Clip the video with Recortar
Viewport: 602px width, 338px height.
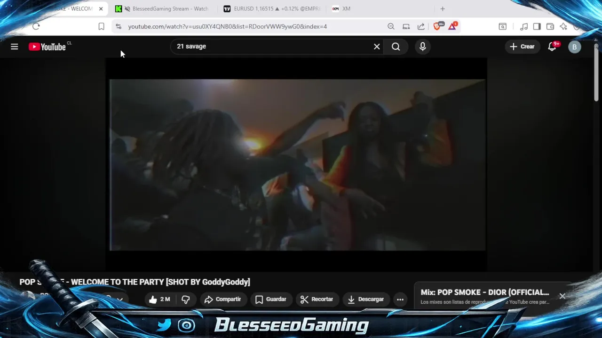click(x=317, y=299)
